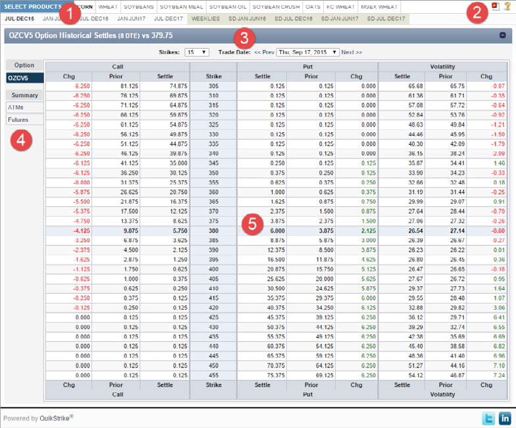Switch to the SOYBEAN OIL product tab
This screenshot has width=516, height=428.
228,7
